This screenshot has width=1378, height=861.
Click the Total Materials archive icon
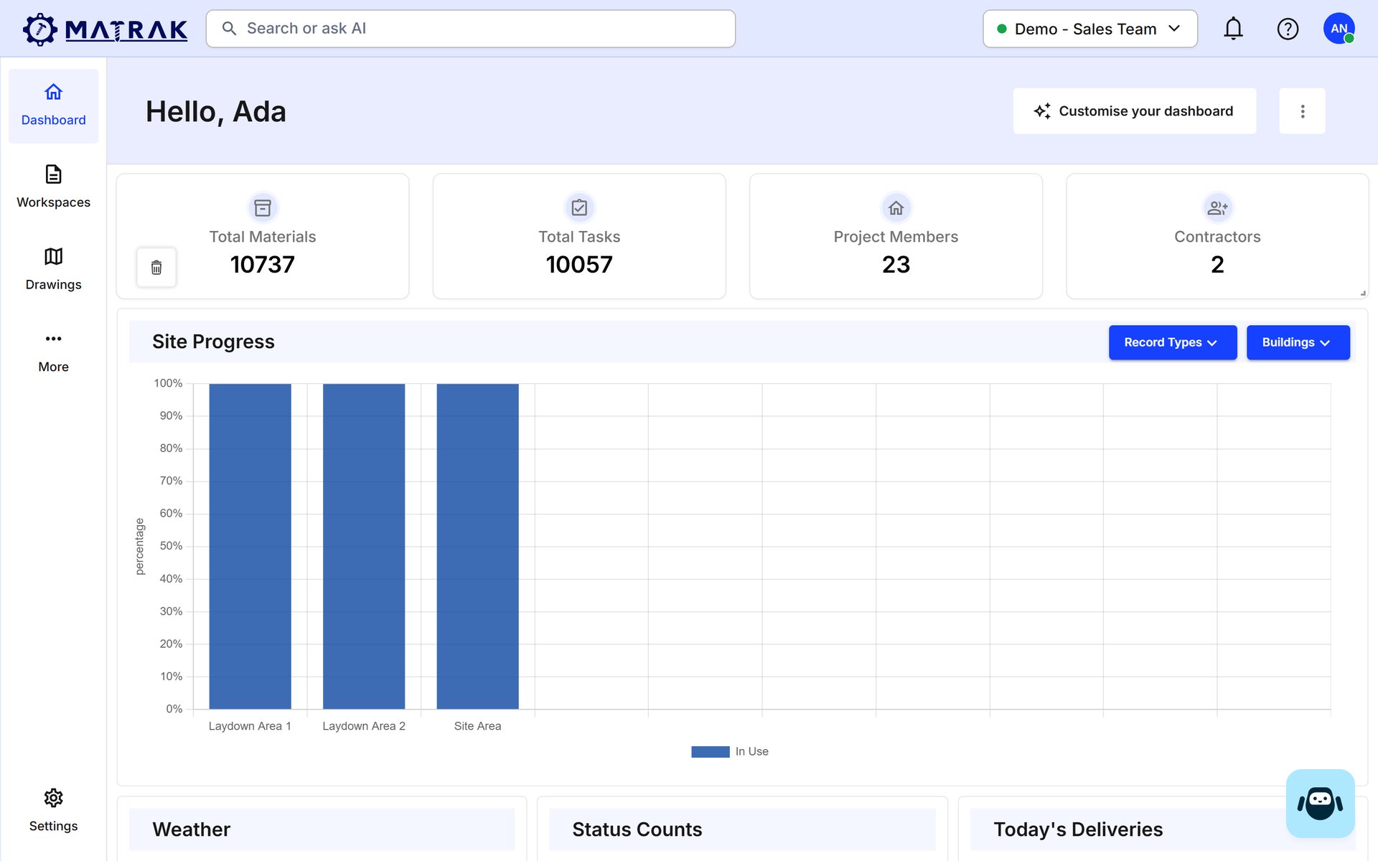[x=263, y=208]
